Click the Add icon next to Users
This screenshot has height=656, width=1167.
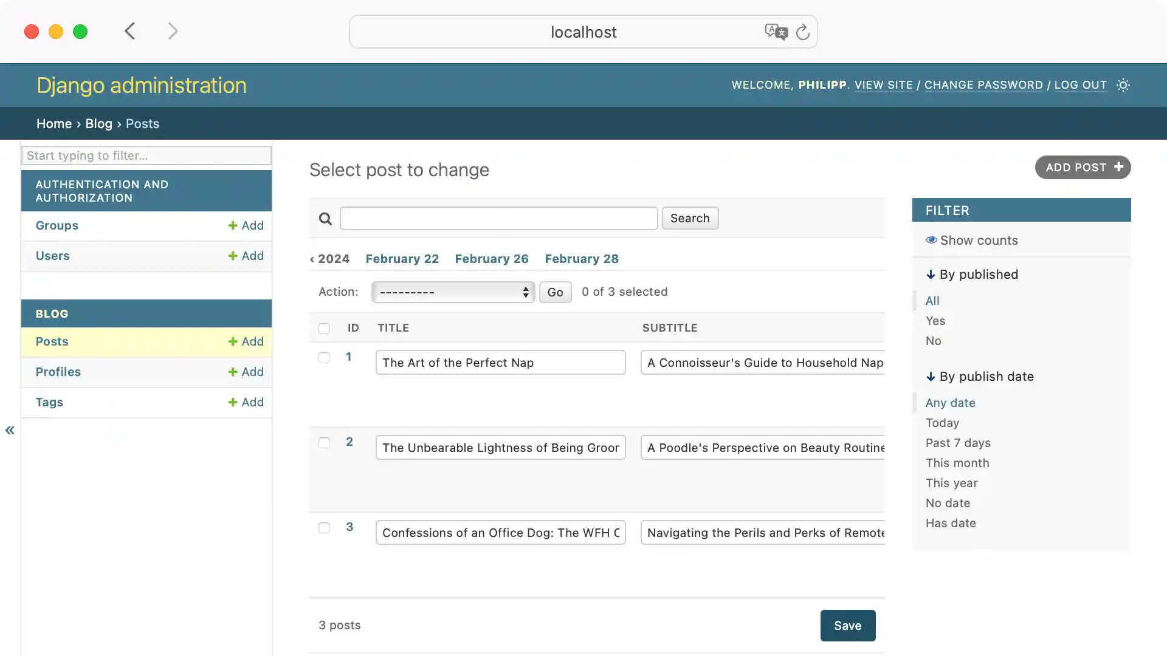coord(233,255)
